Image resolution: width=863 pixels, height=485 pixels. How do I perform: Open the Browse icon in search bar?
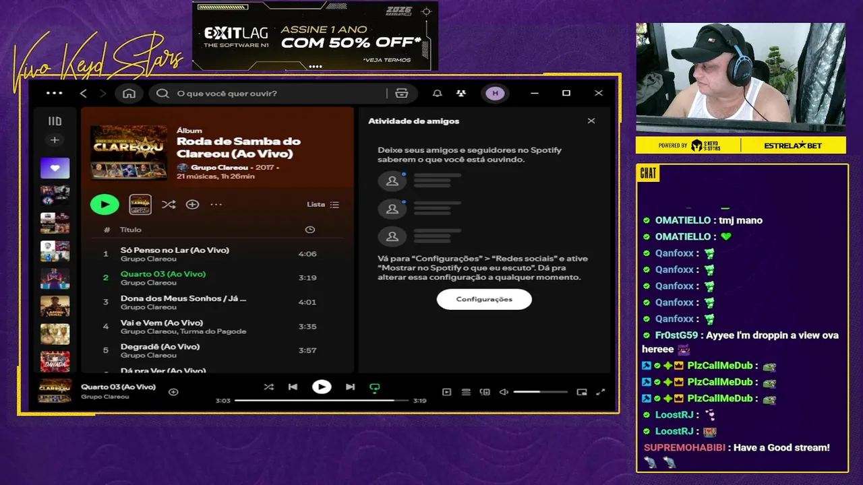click(x=402, y=94)
